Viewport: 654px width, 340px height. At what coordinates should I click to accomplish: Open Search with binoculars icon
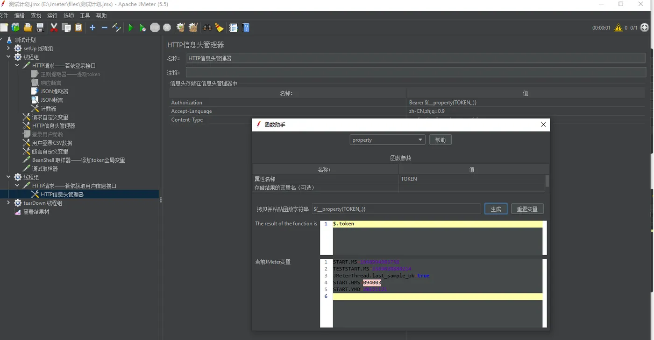[207, 28]
